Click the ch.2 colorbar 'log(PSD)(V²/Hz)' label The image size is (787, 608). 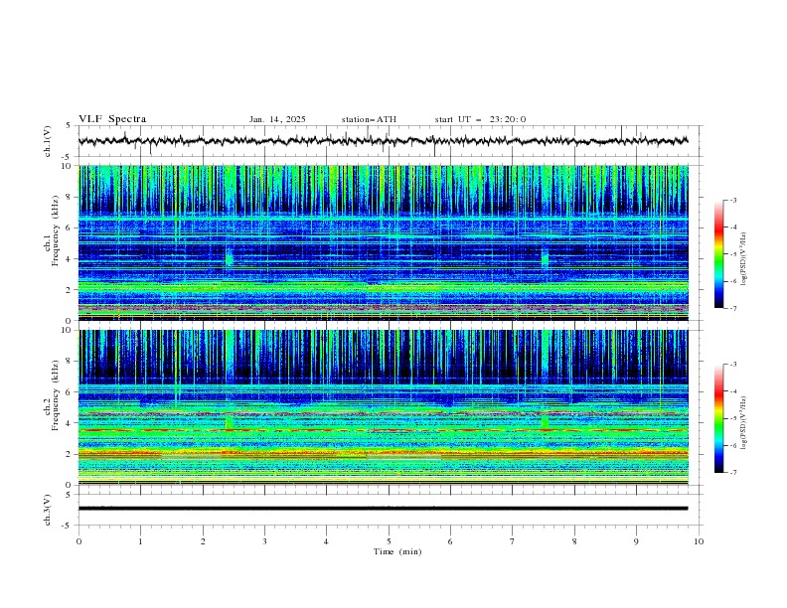pos(743,423)
